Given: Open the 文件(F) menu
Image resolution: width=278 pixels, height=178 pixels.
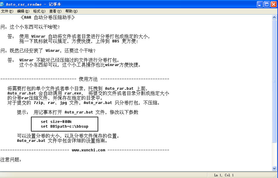Looking at the screenshot, I should point(7,11).
